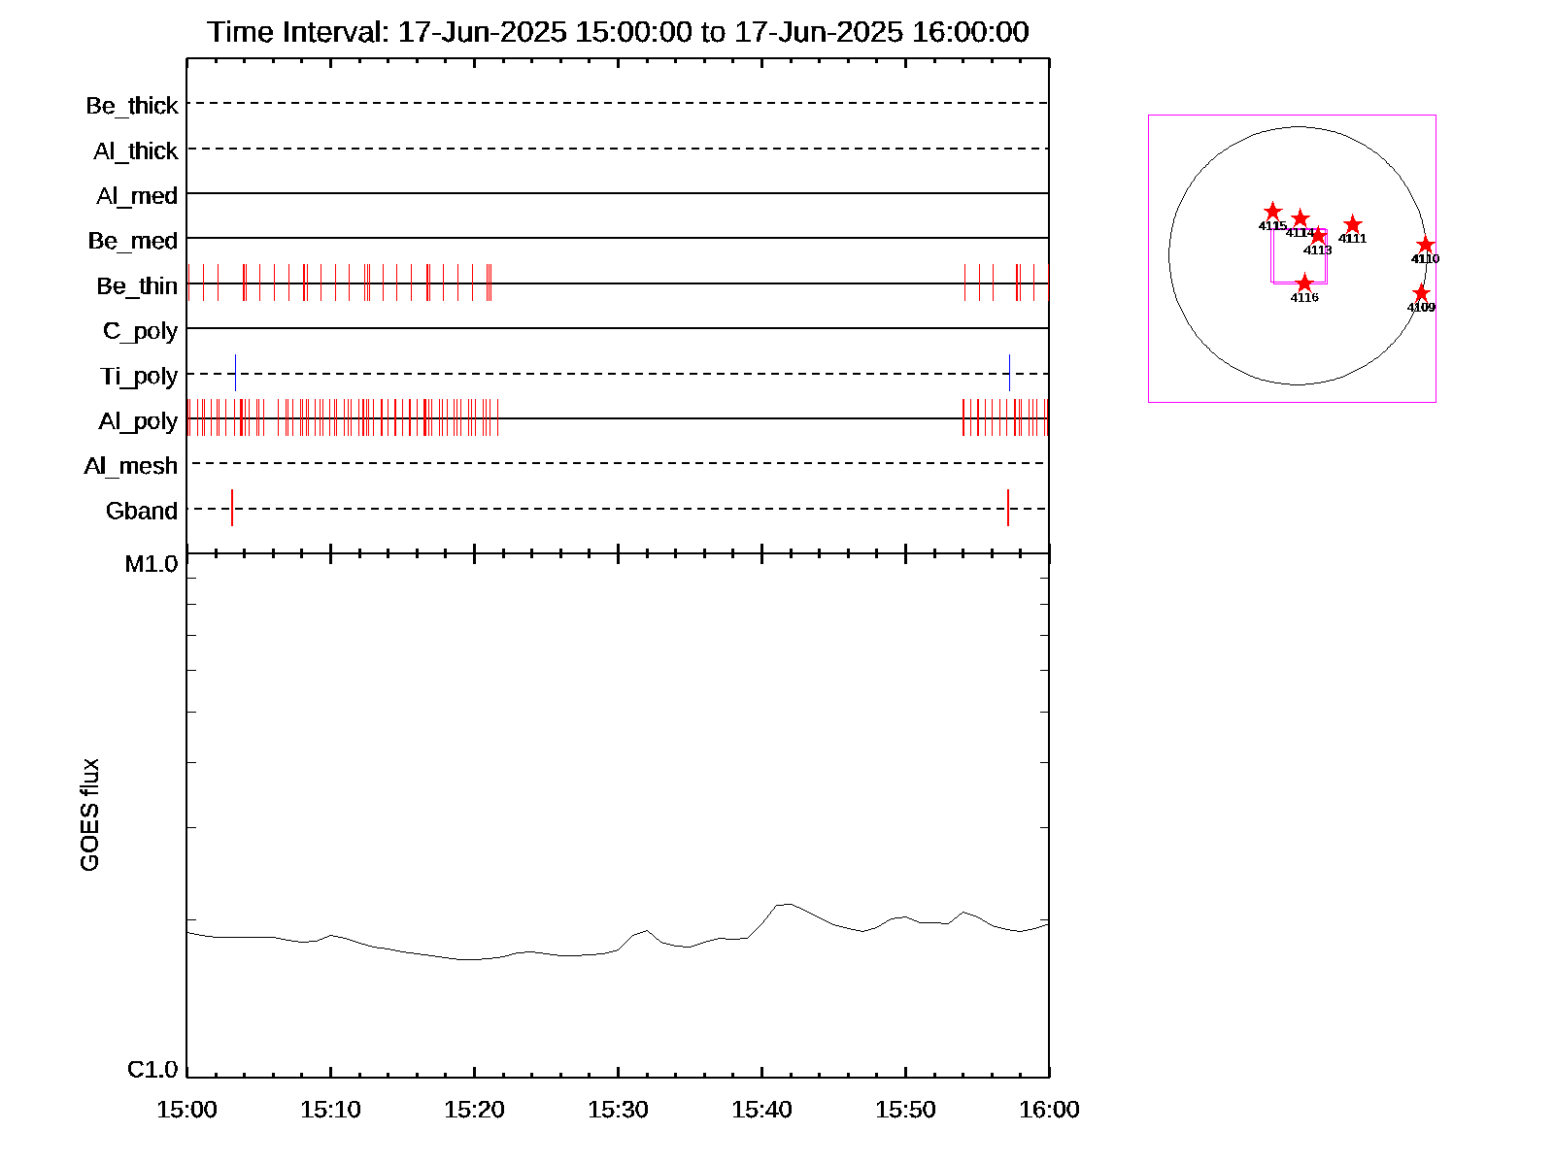Click the star marker for region 4115
This screenshot has width=1554, height=1165.
[1272, 212]
